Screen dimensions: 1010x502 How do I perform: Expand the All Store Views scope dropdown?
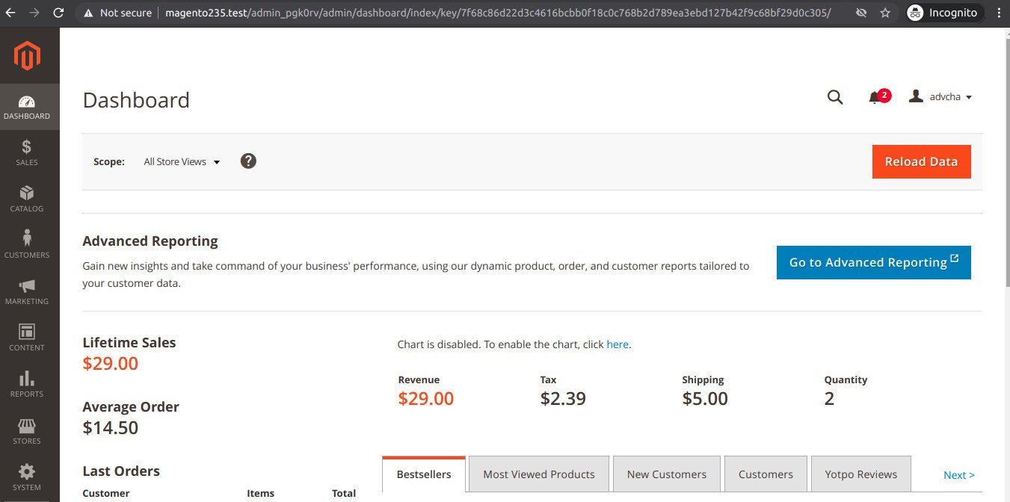[182, 162]
